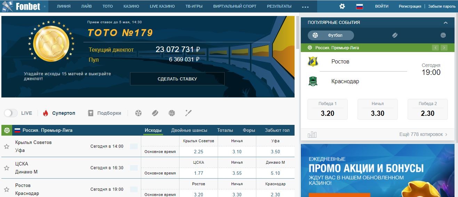This screenshot has height=197, width=458.
Task: Select Футбол tab in Popular Events
Action: 331,35
